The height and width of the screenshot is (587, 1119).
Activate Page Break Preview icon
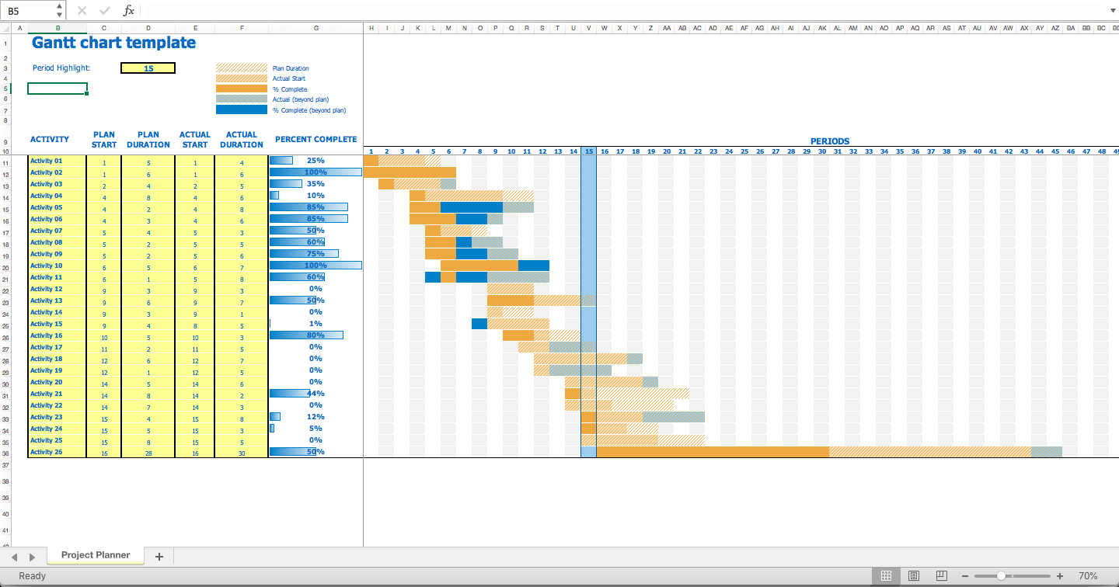941,575
